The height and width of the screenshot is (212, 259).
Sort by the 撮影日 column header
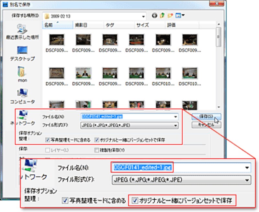(88, 25)
